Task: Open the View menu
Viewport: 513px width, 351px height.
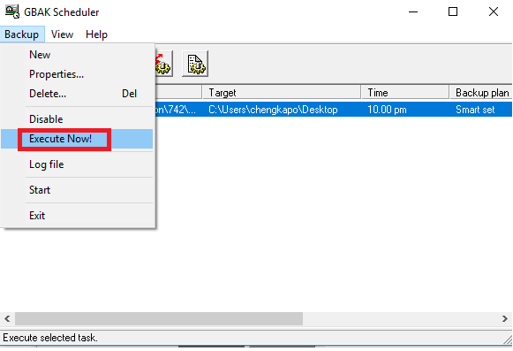Action: pos(62,34)
